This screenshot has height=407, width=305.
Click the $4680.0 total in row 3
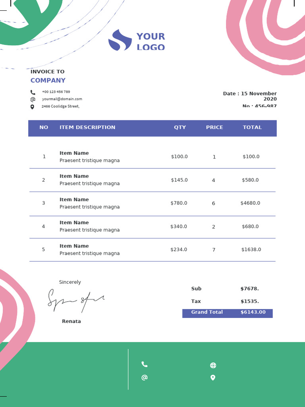[x=250, y=203]
